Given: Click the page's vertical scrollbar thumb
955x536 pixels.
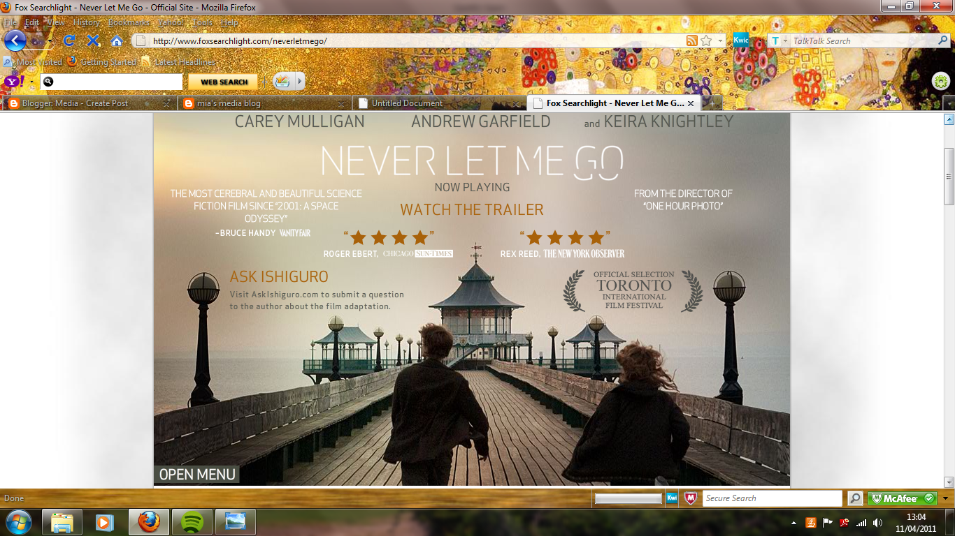Looking at the screenshot, I should pos(949,176).
